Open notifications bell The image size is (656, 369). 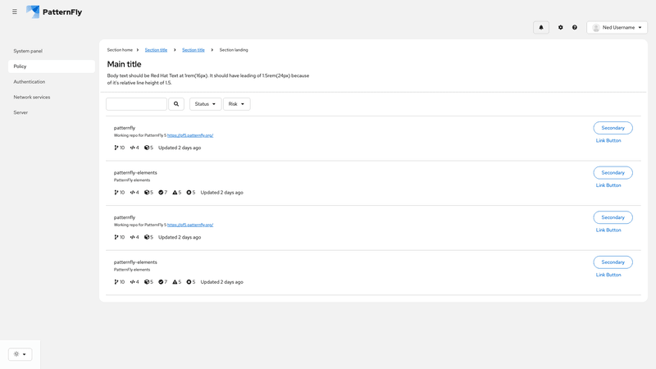(541, 28)
